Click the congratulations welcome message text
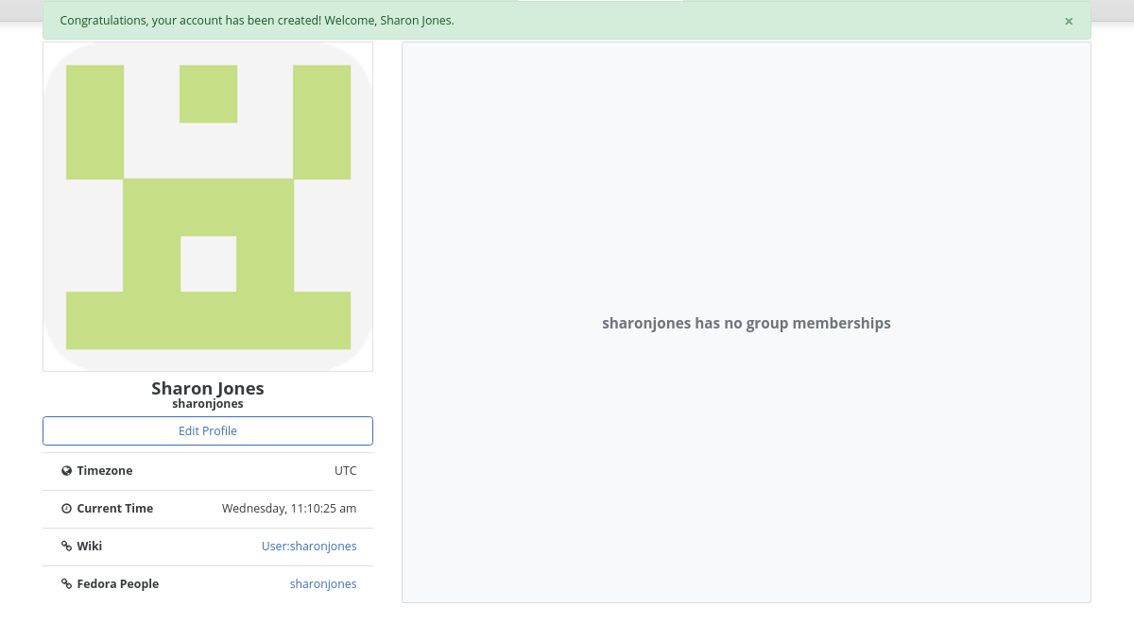The image size is (1134, 640). pos(257,21)
